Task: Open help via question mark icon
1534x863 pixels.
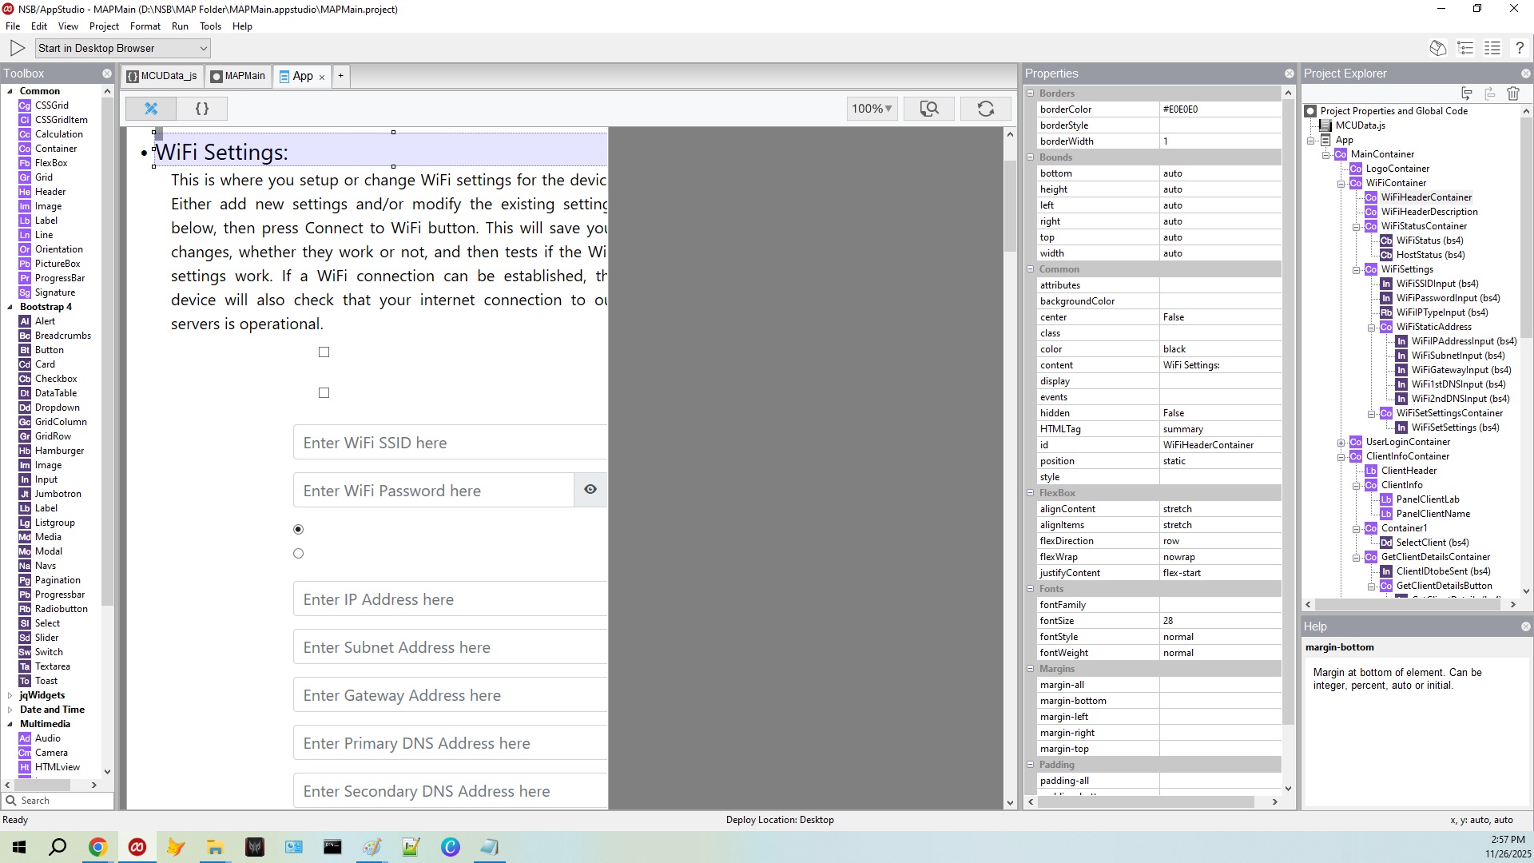Action: click(x=1520, y=48)
